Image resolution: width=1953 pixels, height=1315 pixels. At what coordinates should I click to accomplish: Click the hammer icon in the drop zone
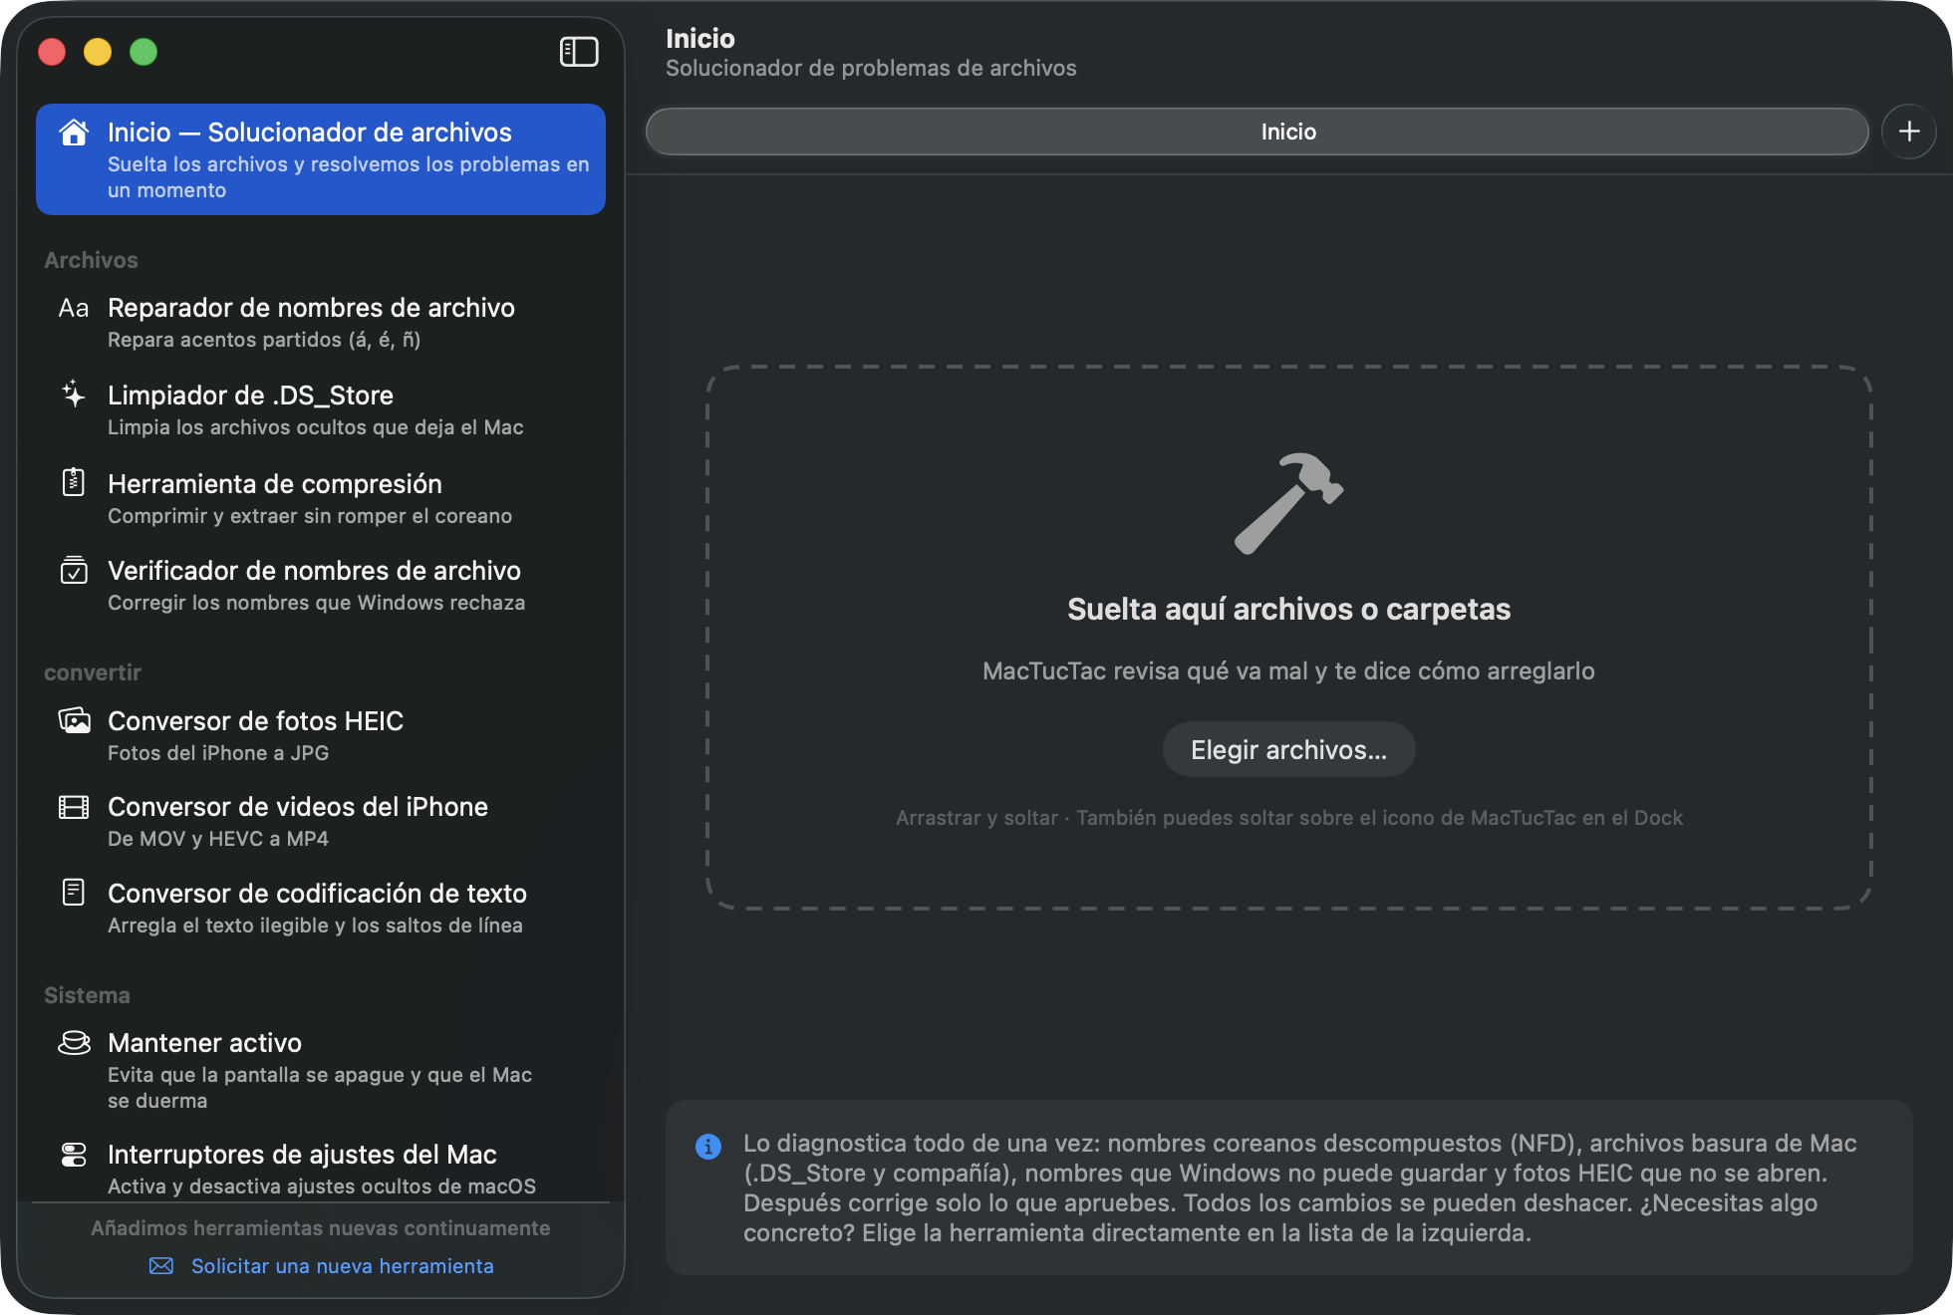pyautogui.click(x=1288, y=503)
